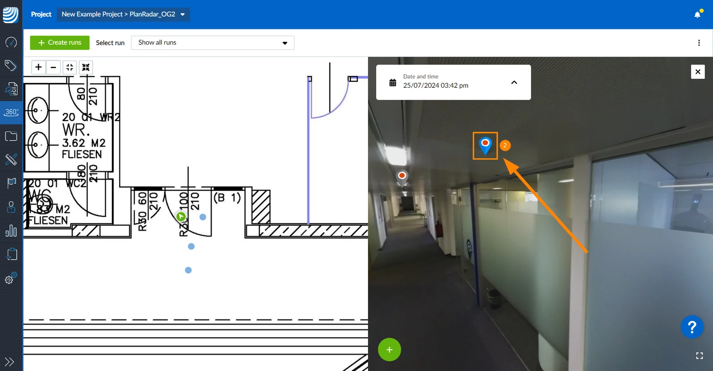Zoom out of the floor plan
This screenshot has height=371, width=713.
(53, 67)
